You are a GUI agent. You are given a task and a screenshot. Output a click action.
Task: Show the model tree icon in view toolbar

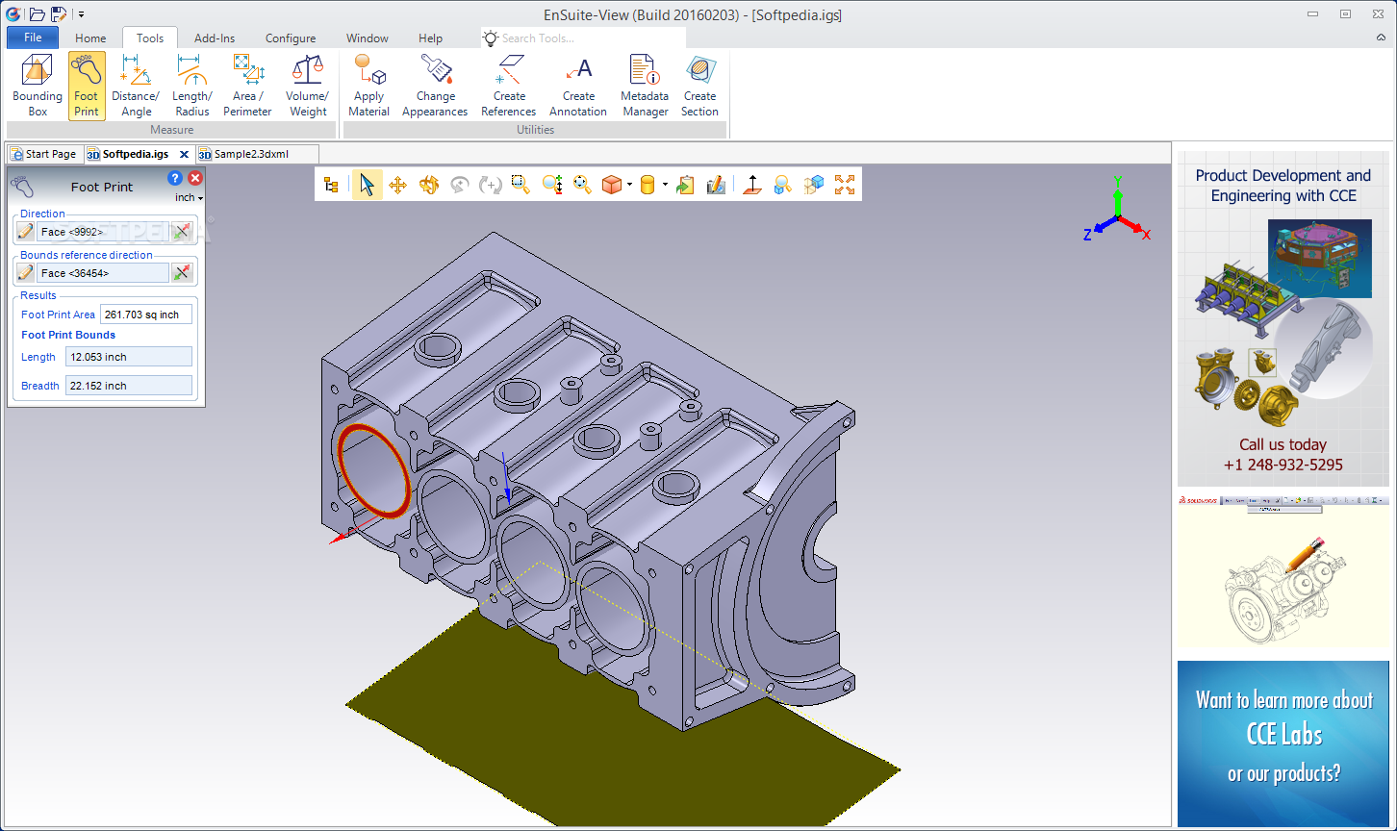pos(331,185)
